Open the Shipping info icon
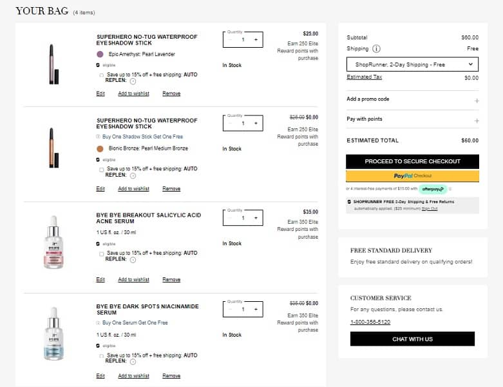Image resolution: width=503 pixels, height=387 pixels. coord(376,48)
